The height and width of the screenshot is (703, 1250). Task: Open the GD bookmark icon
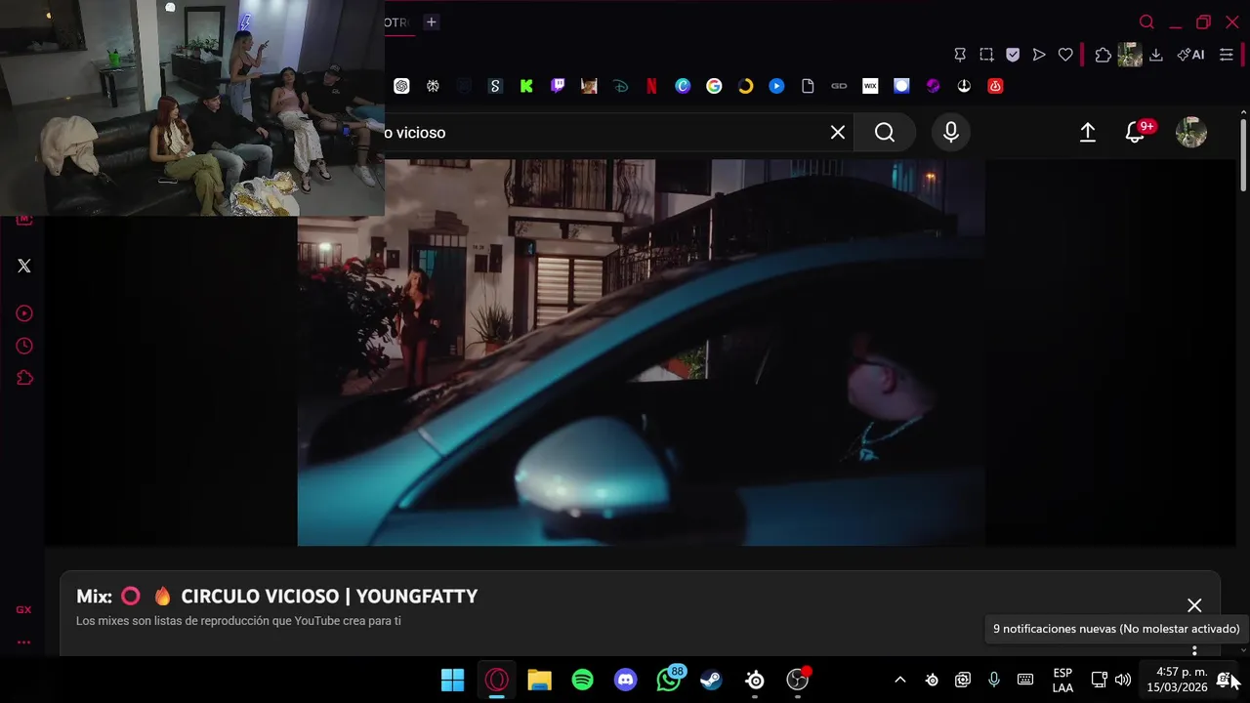click(839, 86)
